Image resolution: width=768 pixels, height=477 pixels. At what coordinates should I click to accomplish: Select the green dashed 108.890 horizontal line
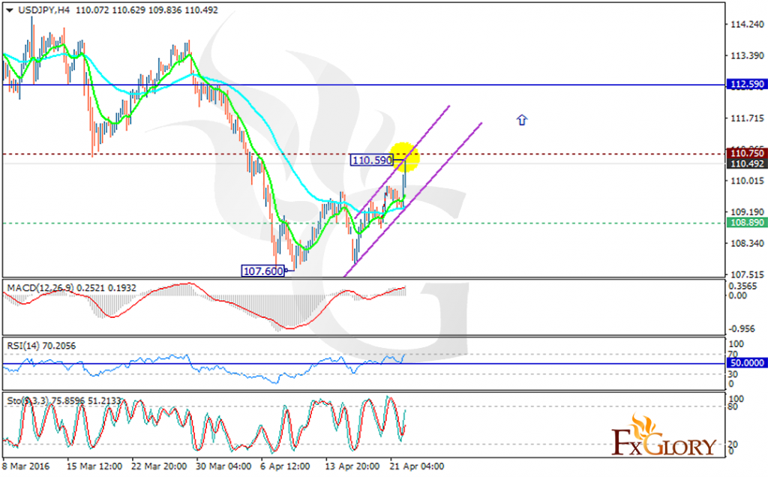(x=364, y=223)
